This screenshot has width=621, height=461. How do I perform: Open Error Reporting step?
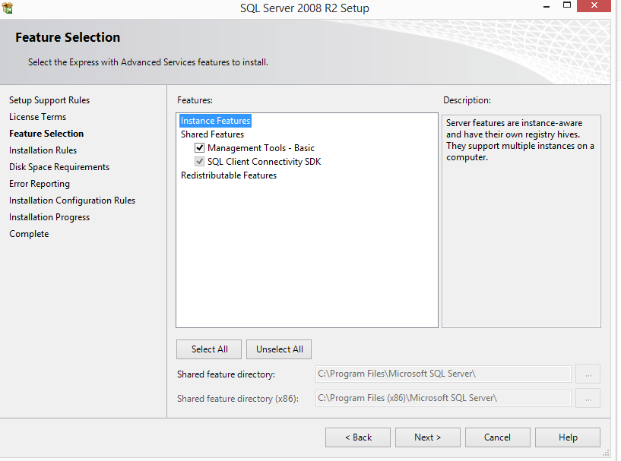pyautogui.click(x=40, y=184)
